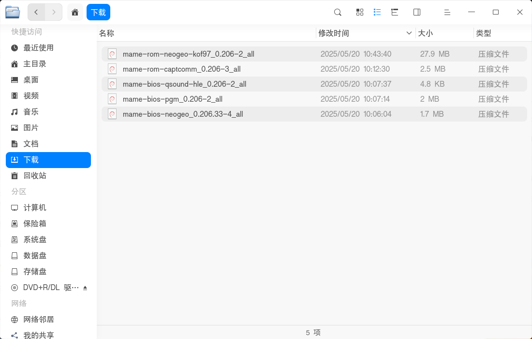Sort by the 大小 column header
This screenshot has width=532, height=339.
click(444, 33)
